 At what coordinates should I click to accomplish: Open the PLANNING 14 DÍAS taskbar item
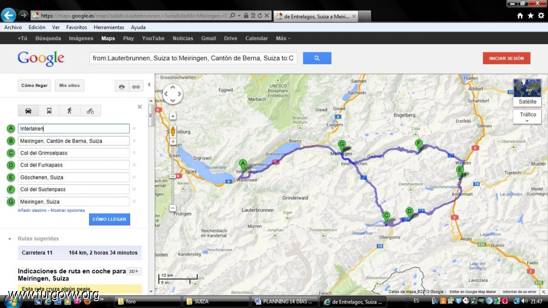[284, 302]
